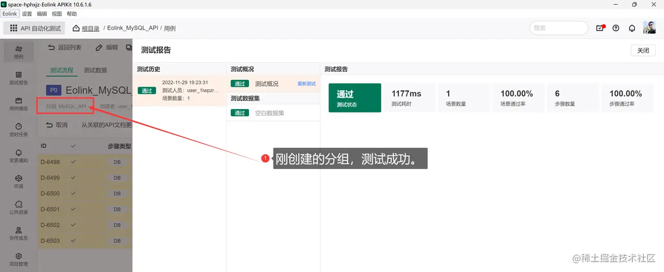Screen dimensions: 664x272
Task: Open the user avatar menu
Action: tap(649, 28)
